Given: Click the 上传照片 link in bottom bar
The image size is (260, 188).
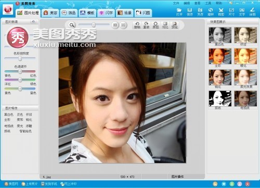Looking at the screenshot, I should click(30, 184).
